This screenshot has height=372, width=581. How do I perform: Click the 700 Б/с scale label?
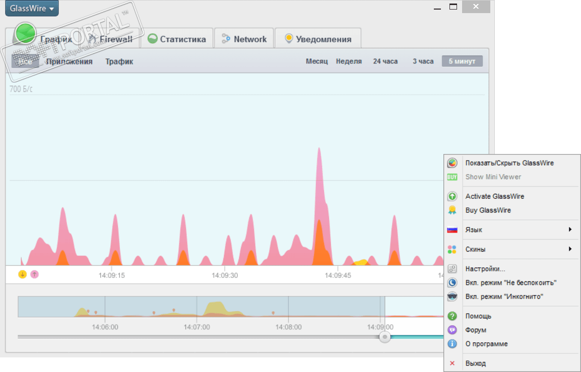[21, 89]
